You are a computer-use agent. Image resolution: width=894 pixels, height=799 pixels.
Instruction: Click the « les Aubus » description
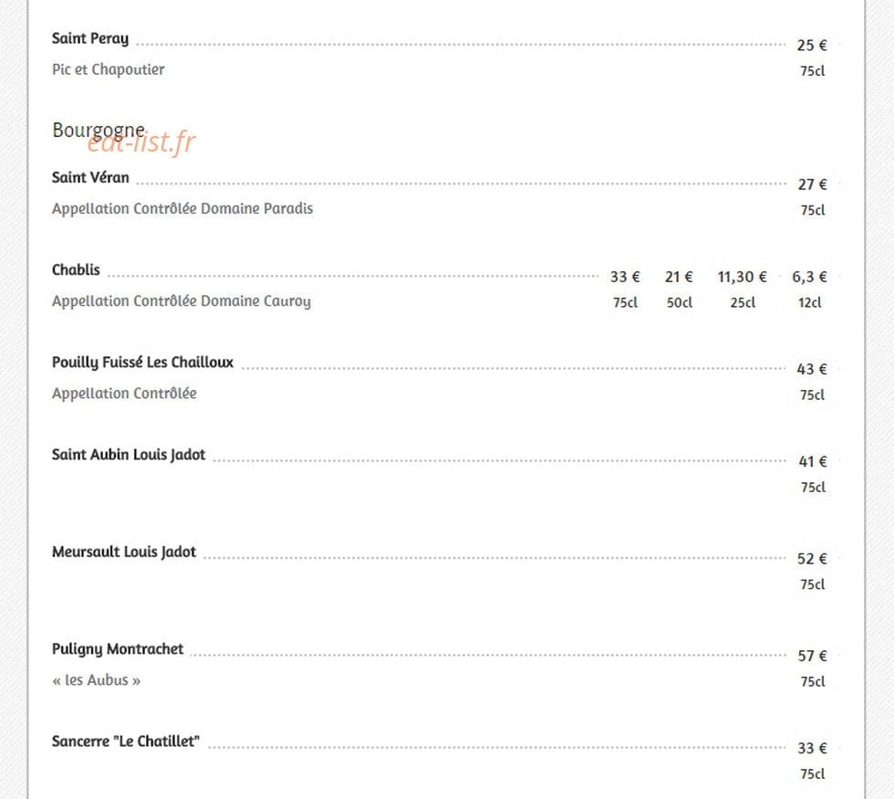[97, 680]
